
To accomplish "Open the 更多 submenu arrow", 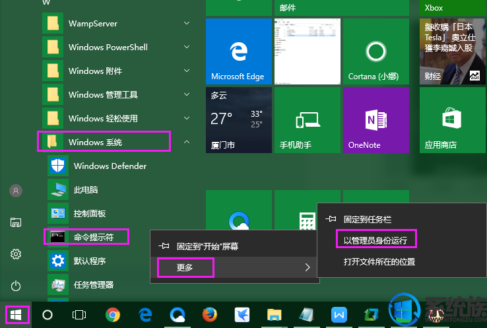I will click(x=307, y=267).
